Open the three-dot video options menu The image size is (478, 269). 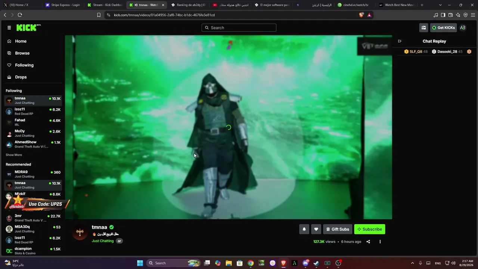tap(380, 242)
